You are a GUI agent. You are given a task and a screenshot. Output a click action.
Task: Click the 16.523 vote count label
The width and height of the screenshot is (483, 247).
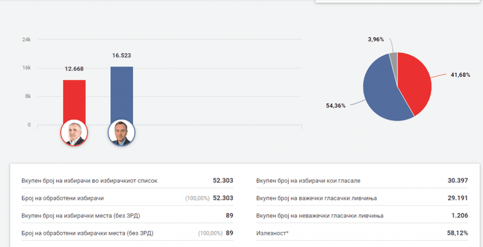click(x=121, y=56)
